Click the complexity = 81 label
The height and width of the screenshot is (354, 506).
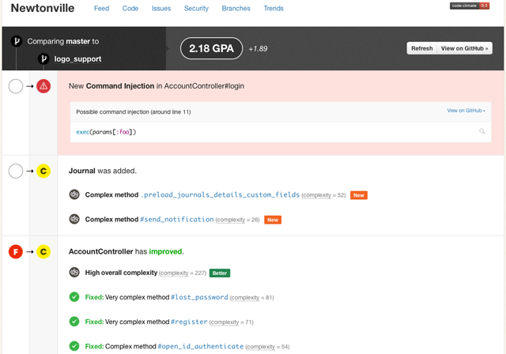pyautogui.click(x=251, y=298)
